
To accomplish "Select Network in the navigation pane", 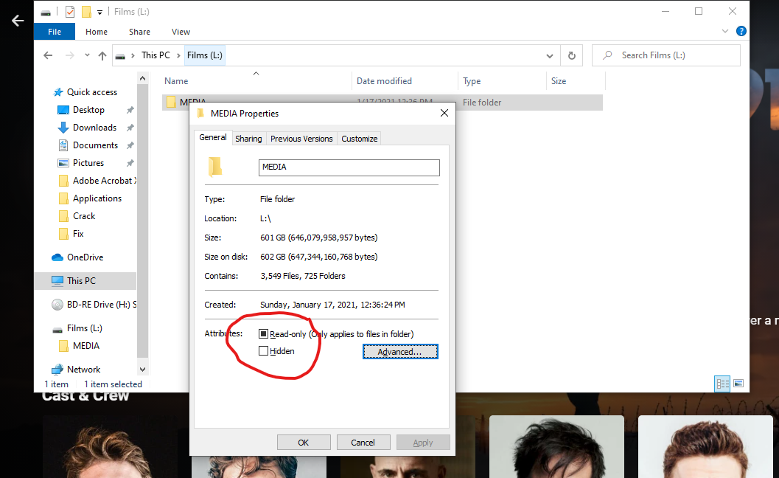I will [x=83, y=370].
